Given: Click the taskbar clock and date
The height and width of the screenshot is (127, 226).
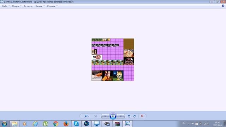Looking at the screenshot, I should (217, 124).
